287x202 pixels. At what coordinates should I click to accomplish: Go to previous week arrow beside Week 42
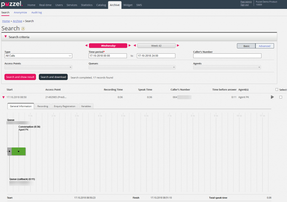tap(135, 45)
